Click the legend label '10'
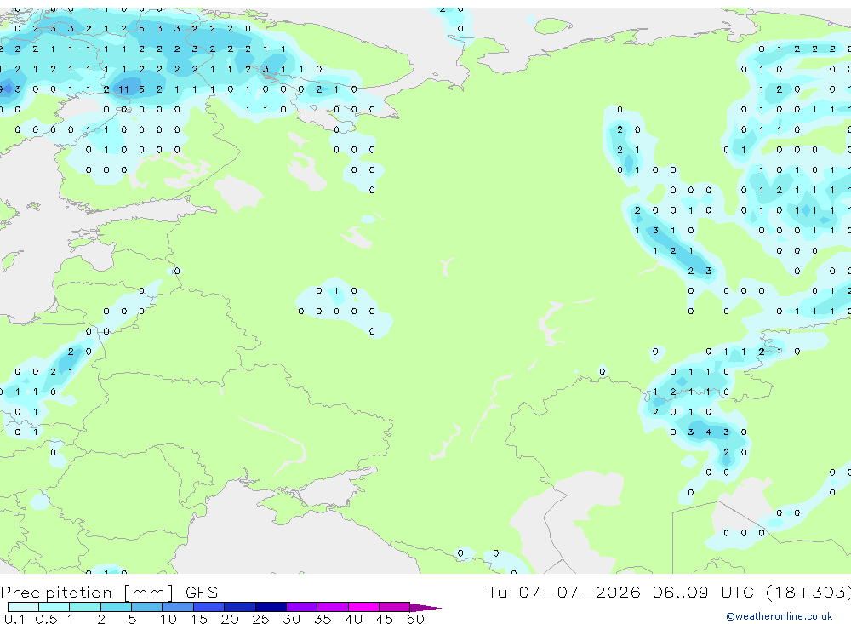851x624 pixels. tap(168, 619)
